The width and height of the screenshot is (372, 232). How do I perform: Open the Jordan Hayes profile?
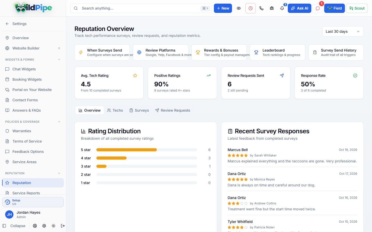point(33,214)
